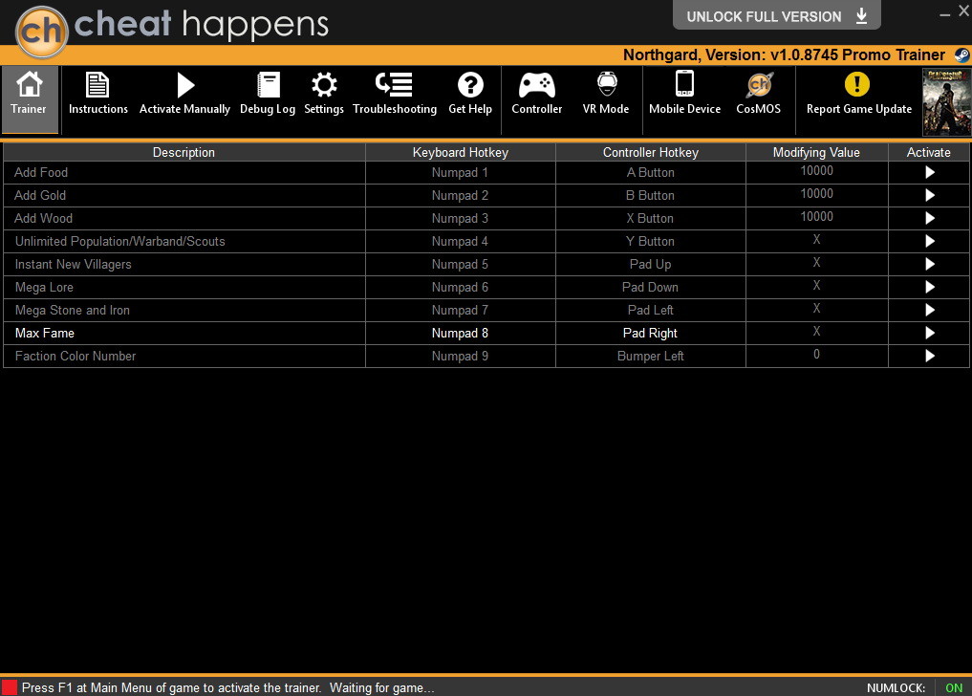Activate the Faction Color Number cheat

tap(929, 356)
